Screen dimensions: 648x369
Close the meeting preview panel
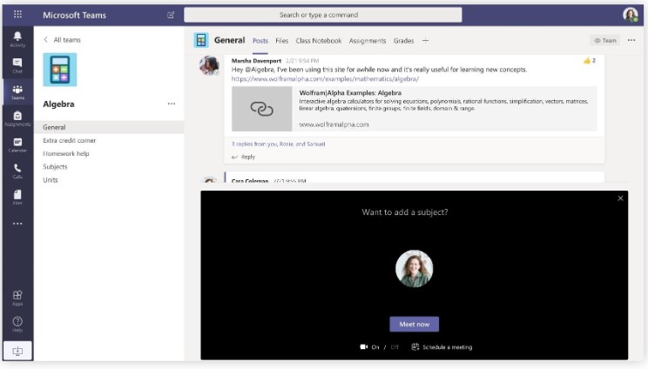620,198
